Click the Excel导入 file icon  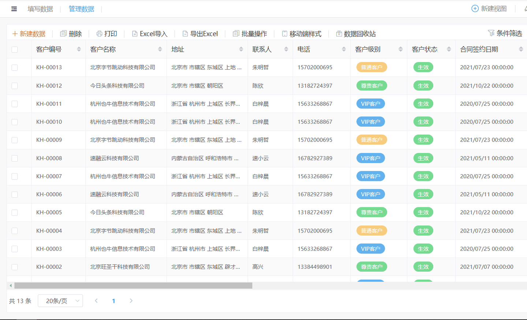click(x=135, y=34)
